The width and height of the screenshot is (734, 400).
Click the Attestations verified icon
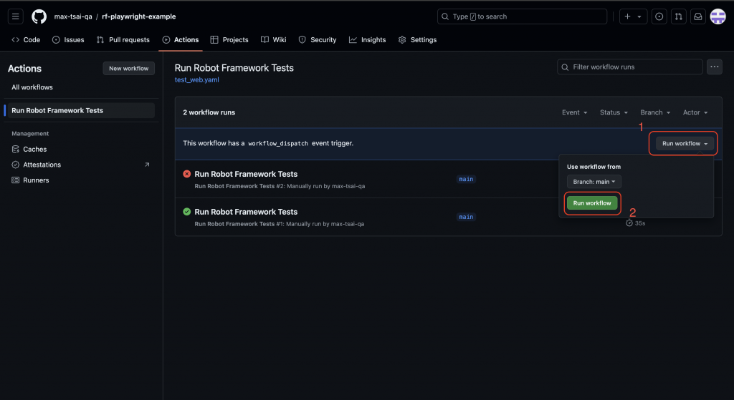(16, 165)
